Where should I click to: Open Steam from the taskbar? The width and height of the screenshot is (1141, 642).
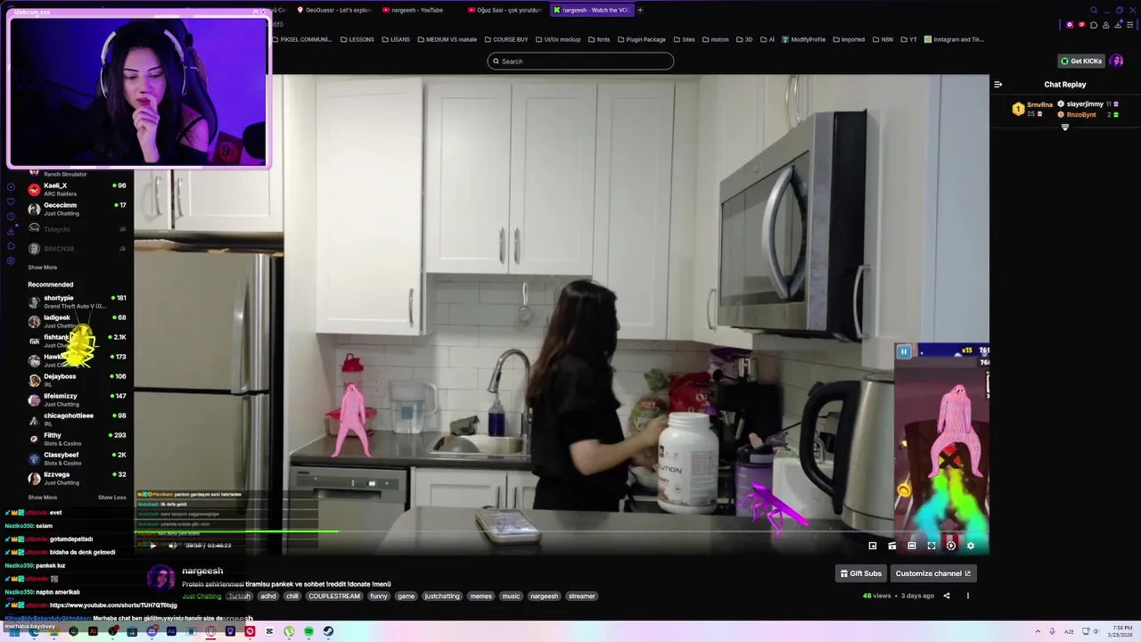coord(328,631)
